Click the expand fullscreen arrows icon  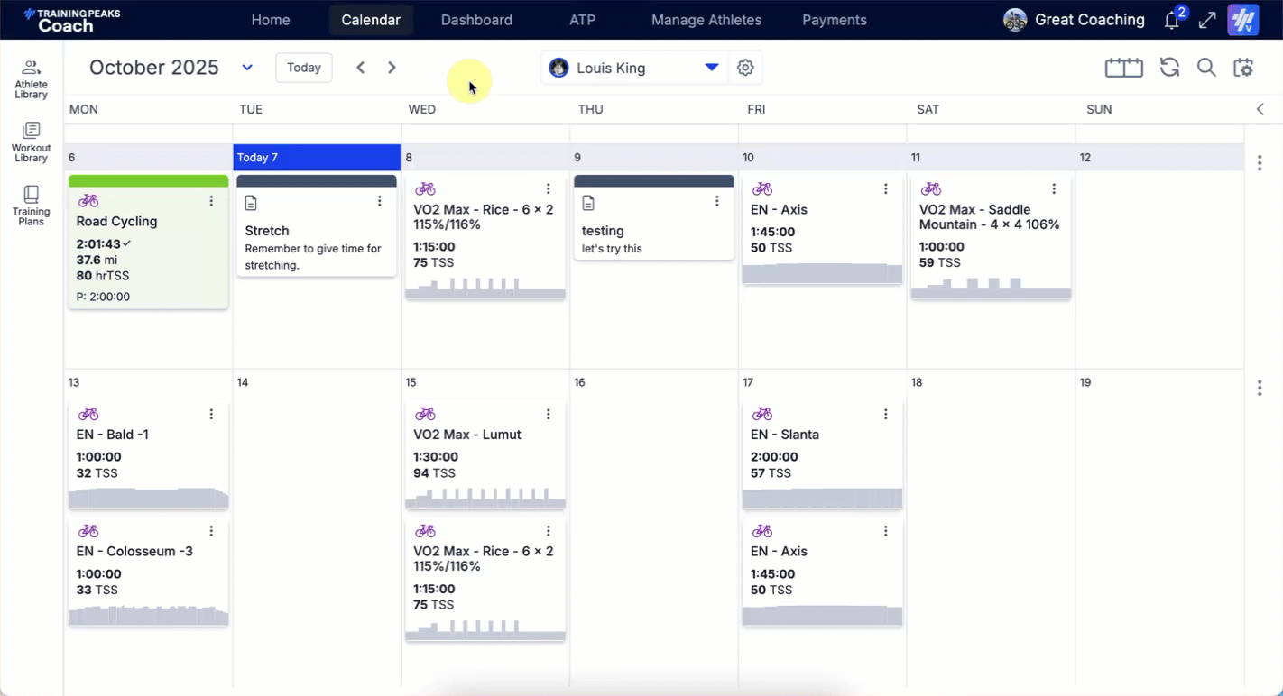point(1207,21)
